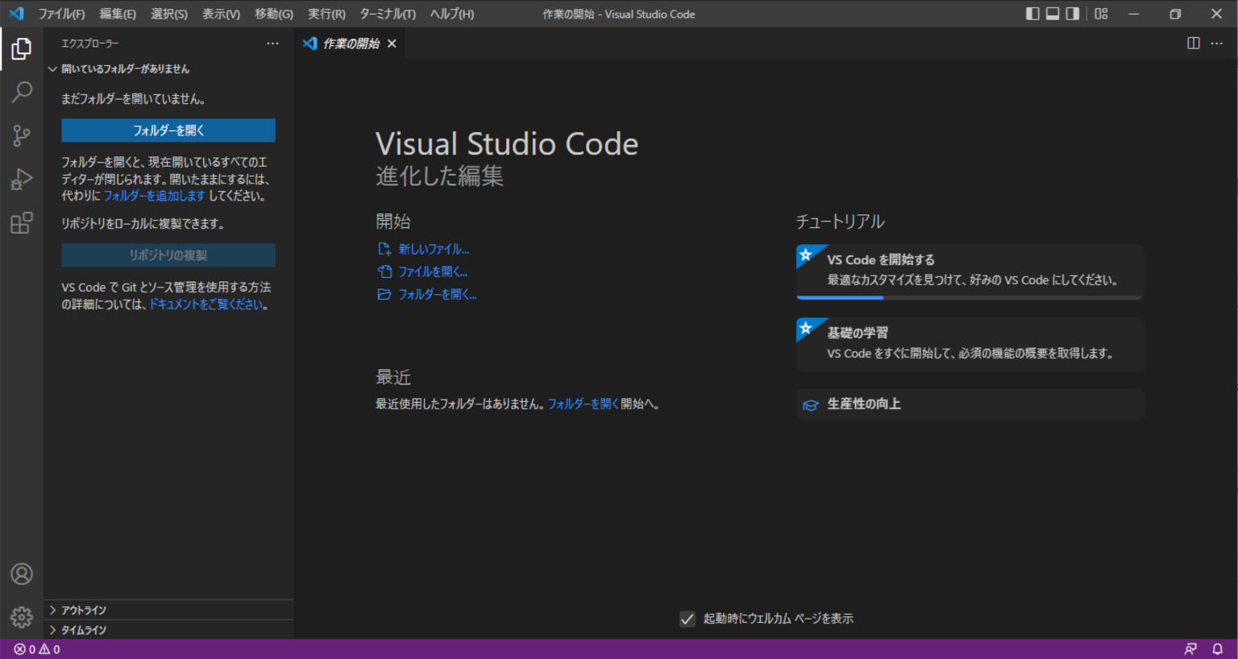Open the Manage settings gear icon
This screenshot has width=1238, height=659.
[x=21, y=616]
